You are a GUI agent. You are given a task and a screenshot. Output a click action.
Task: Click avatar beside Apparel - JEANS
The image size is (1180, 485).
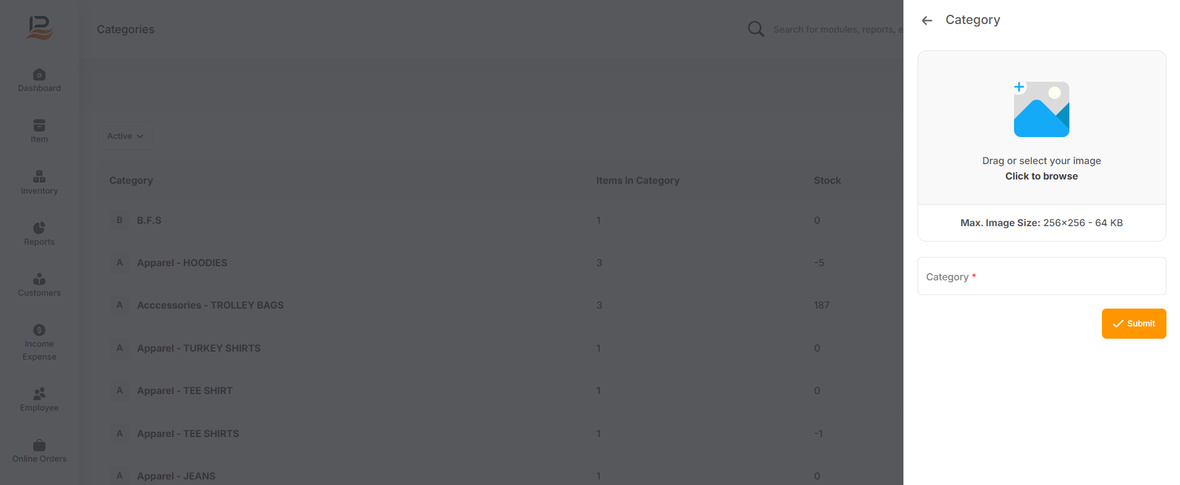click(119, 476)
